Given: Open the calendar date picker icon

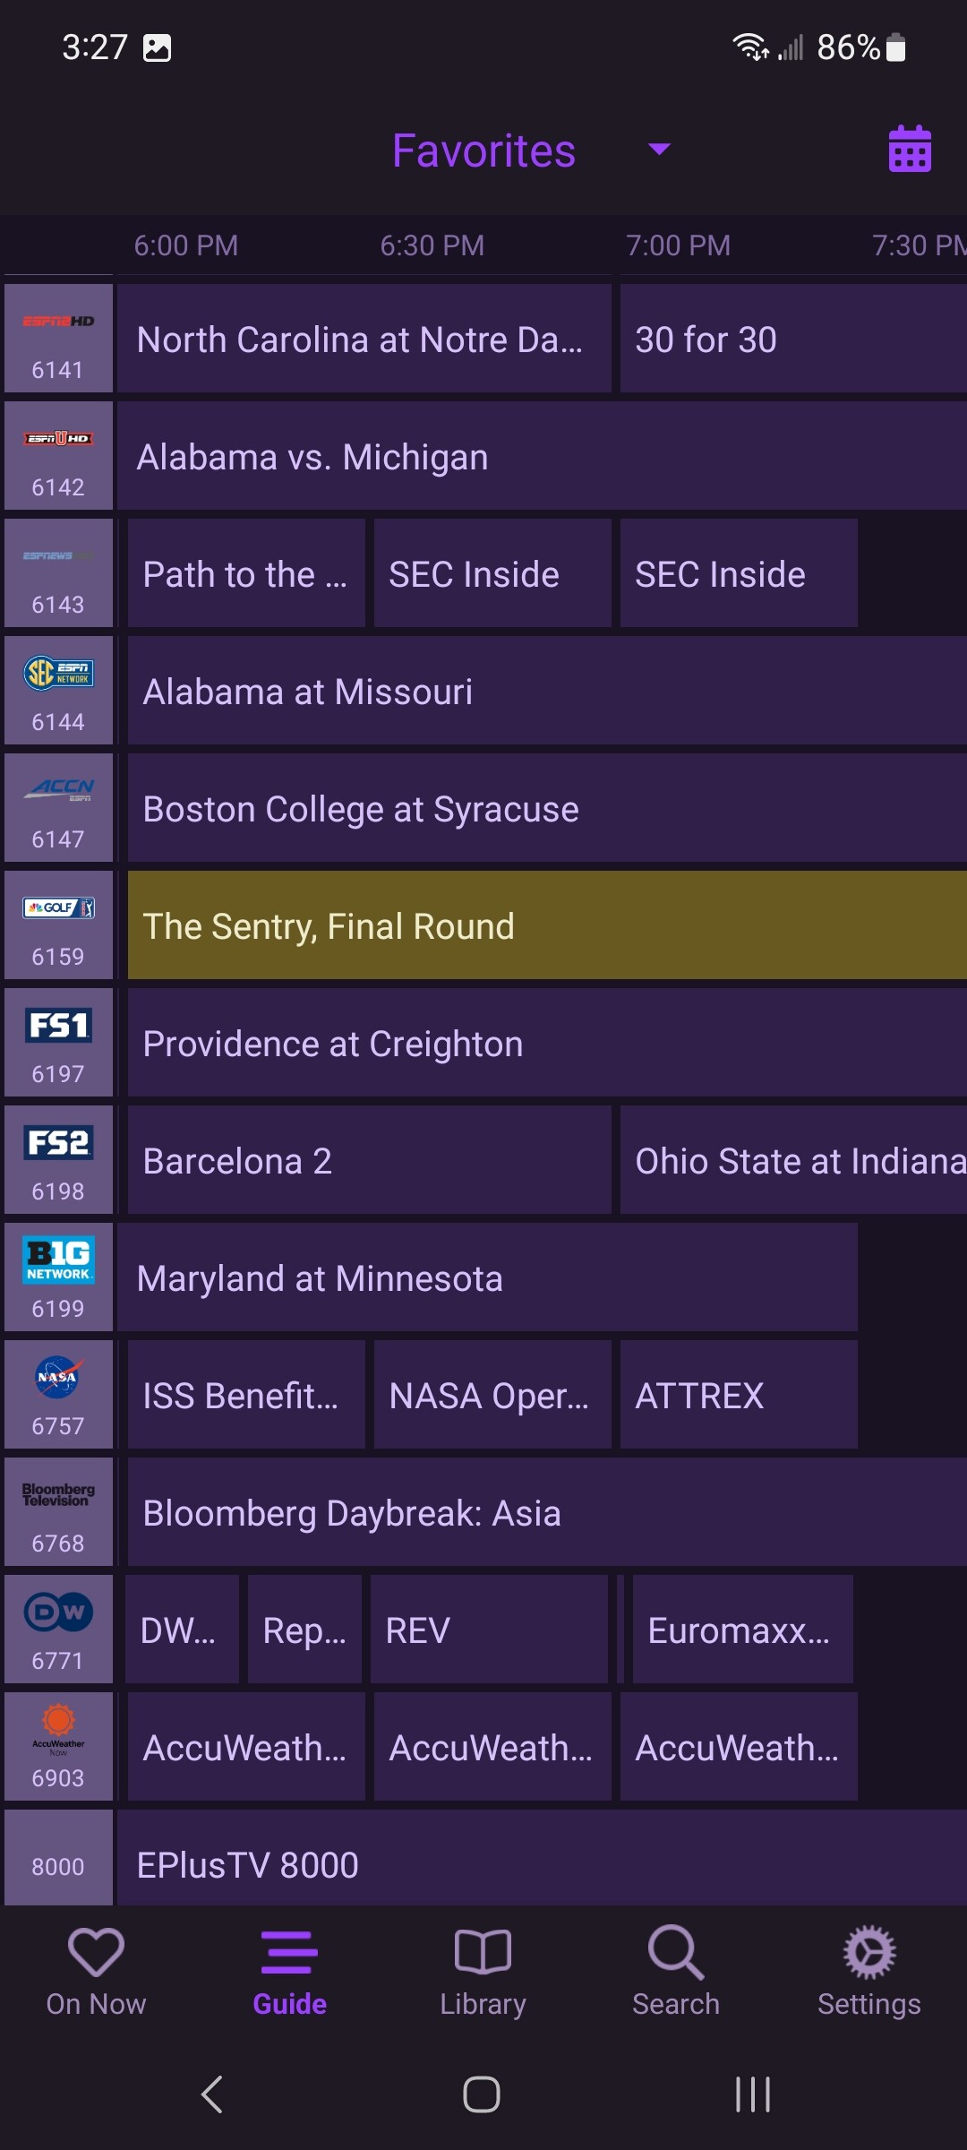Looking at the screenshot, I should pos(909,149).
